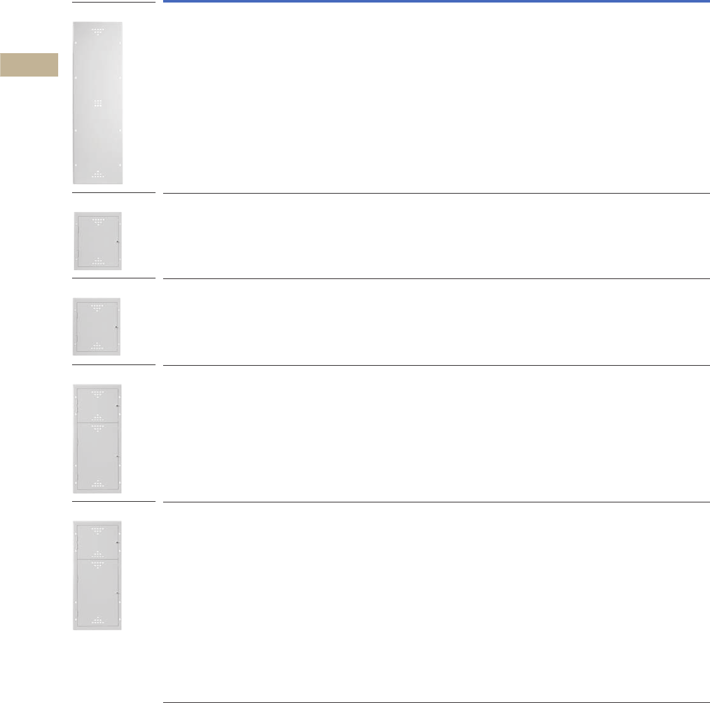Click upper latch of first double-door enclosure
The image size is (710, 703).
[118, 405]
